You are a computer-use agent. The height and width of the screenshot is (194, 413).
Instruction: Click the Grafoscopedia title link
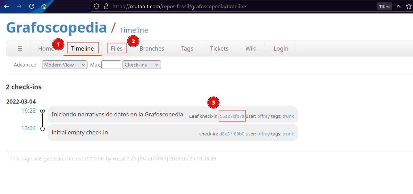(x=56, y=27)
